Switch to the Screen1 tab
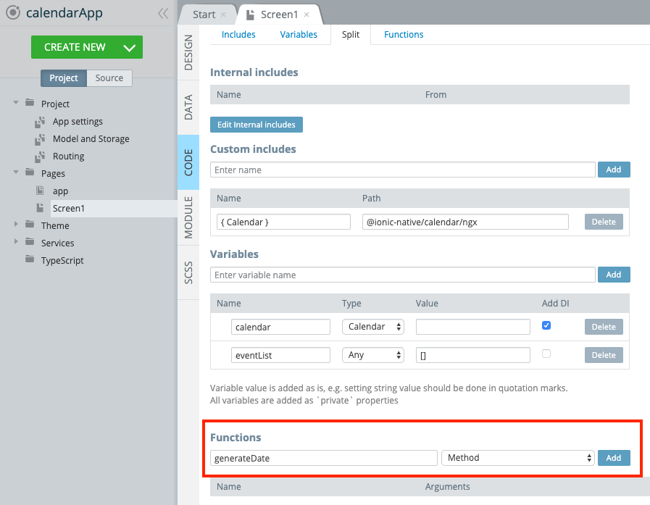This screenshot has height=505, width=650. click(x=280, y=14)
